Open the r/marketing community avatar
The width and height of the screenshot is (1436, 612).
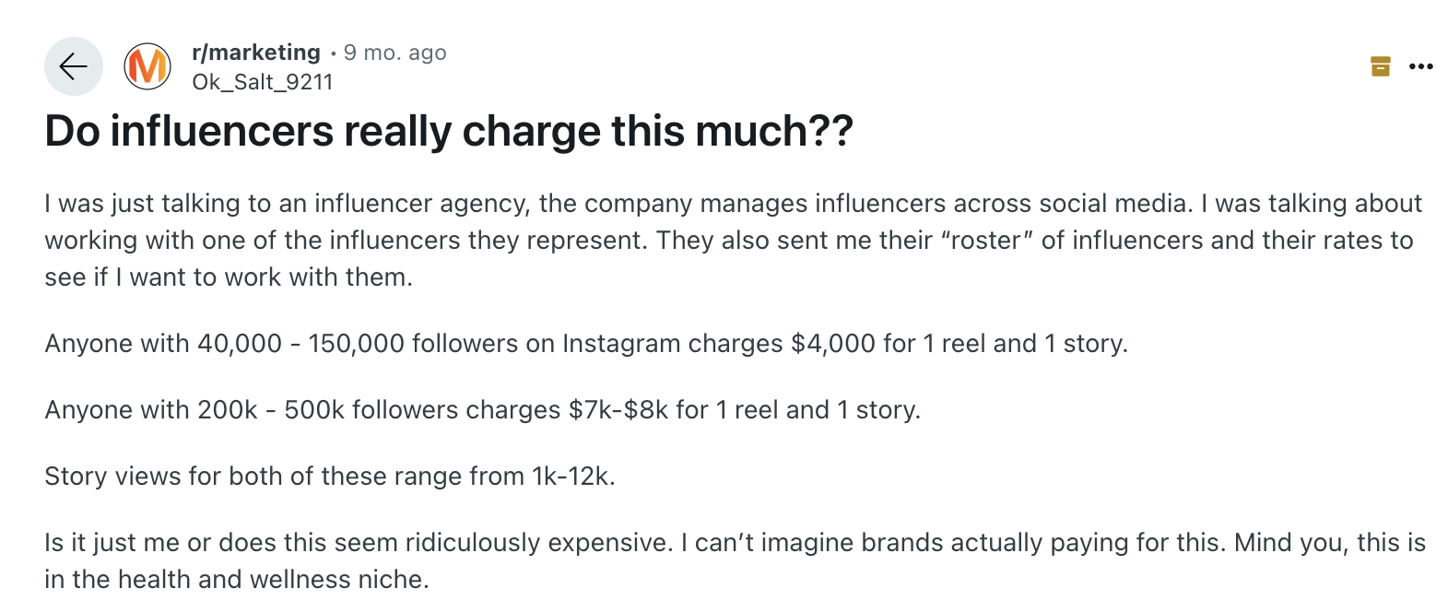(x=147, y=66)
